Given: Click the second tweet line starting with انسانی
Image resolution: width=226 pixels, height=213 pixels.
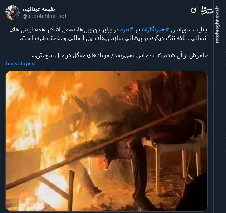Looking at the screenshot, I should tap(114, 38).
